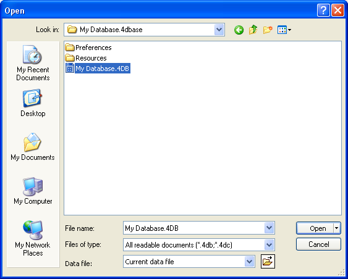Open My Network Places in the sidebar
The width and height of the screenshot is (348, 279).
pyautogui.click(x=33, y=238)
